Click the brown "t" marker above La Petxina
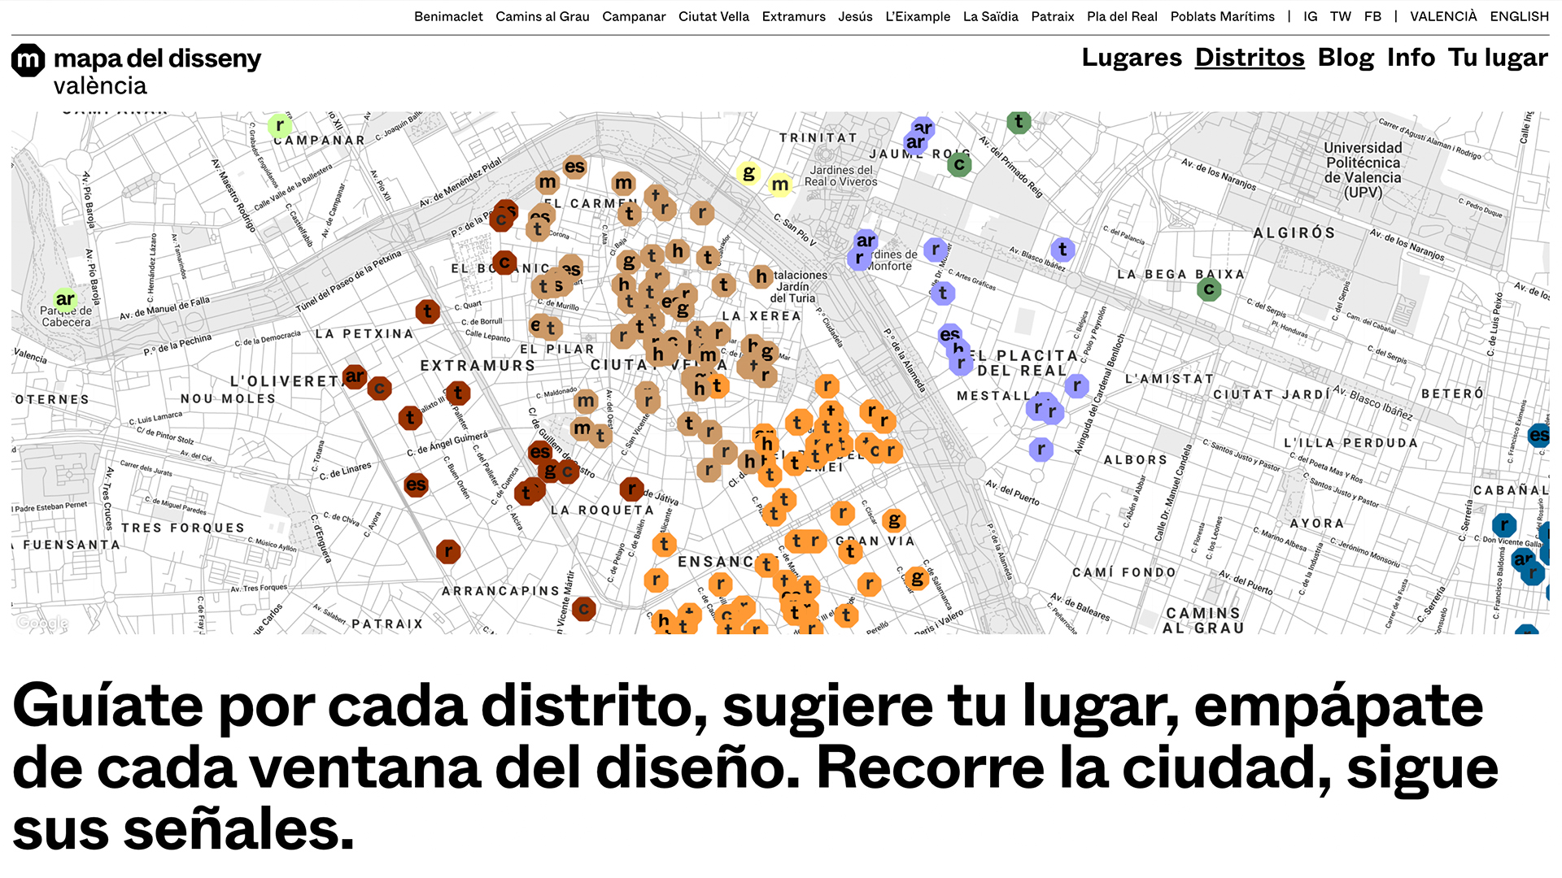 point(427,311)
